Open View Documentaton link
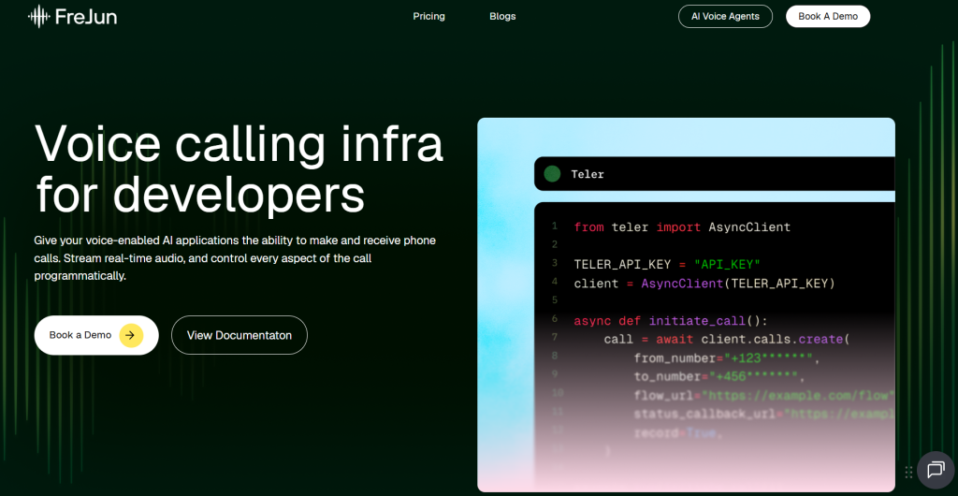This screenshot has height=496, width=958. [239, 335]
